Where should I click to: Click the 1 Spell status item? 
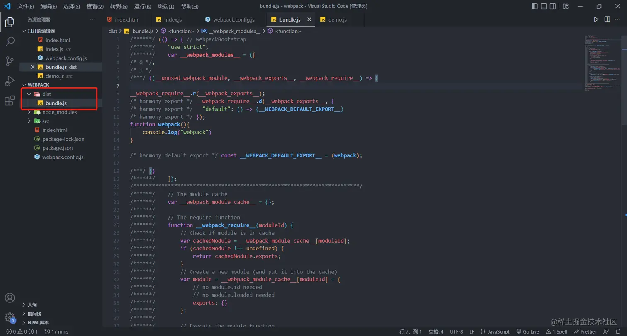pyautogui.click(x=557, y=332)
